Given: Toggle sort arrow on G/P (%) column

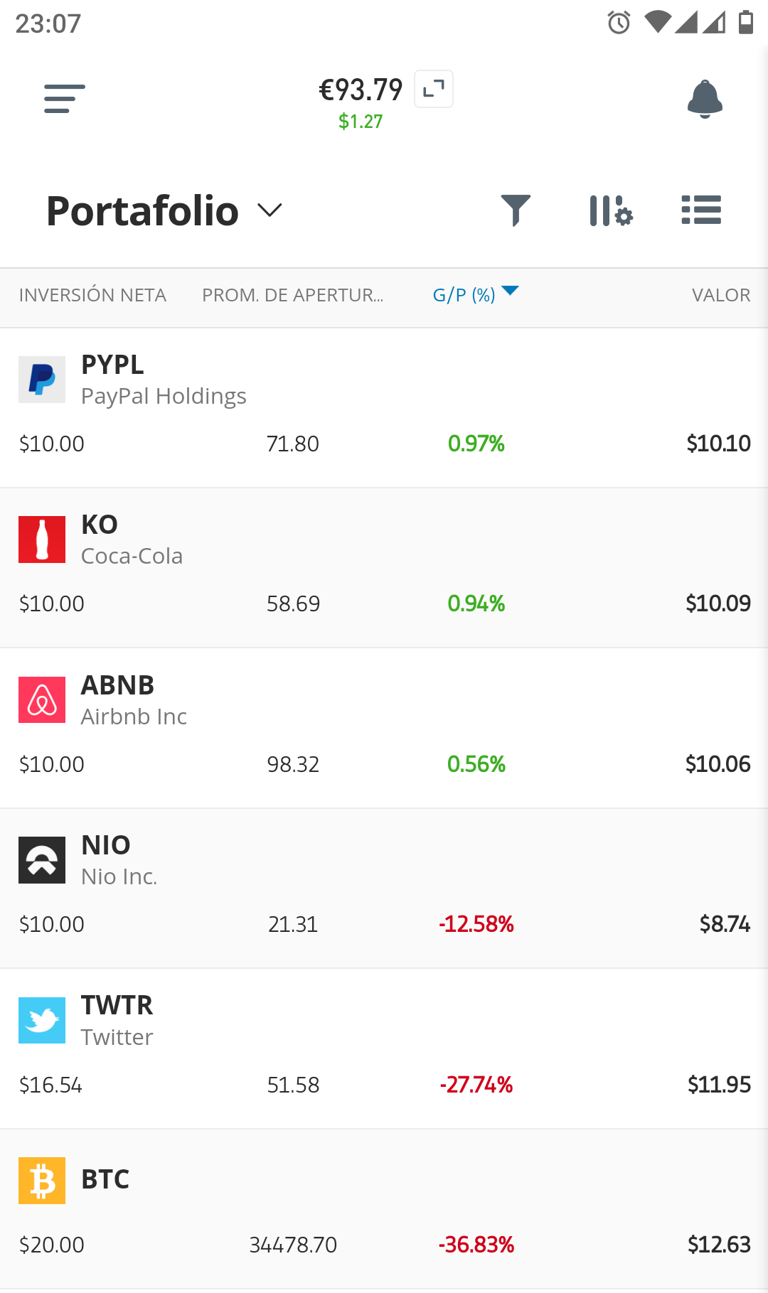Looking at the screenshot, I should pos(510,290).
